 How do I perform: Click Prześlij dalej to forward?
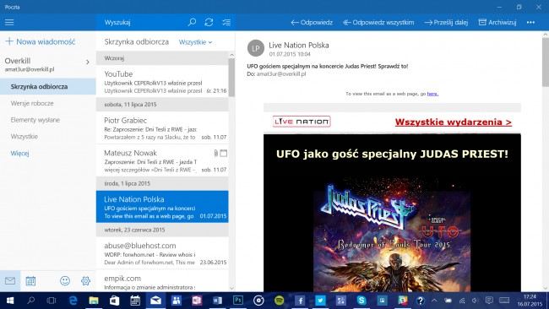click(x=446, y=23)
